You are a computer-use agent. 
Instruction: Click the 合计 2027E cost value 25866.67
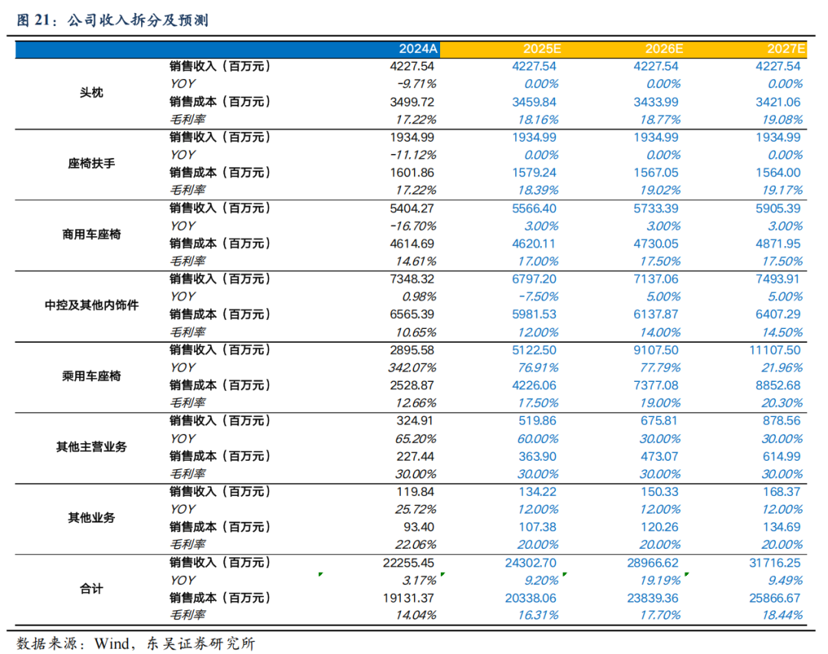pyautogui.click(x=774, y=598)
